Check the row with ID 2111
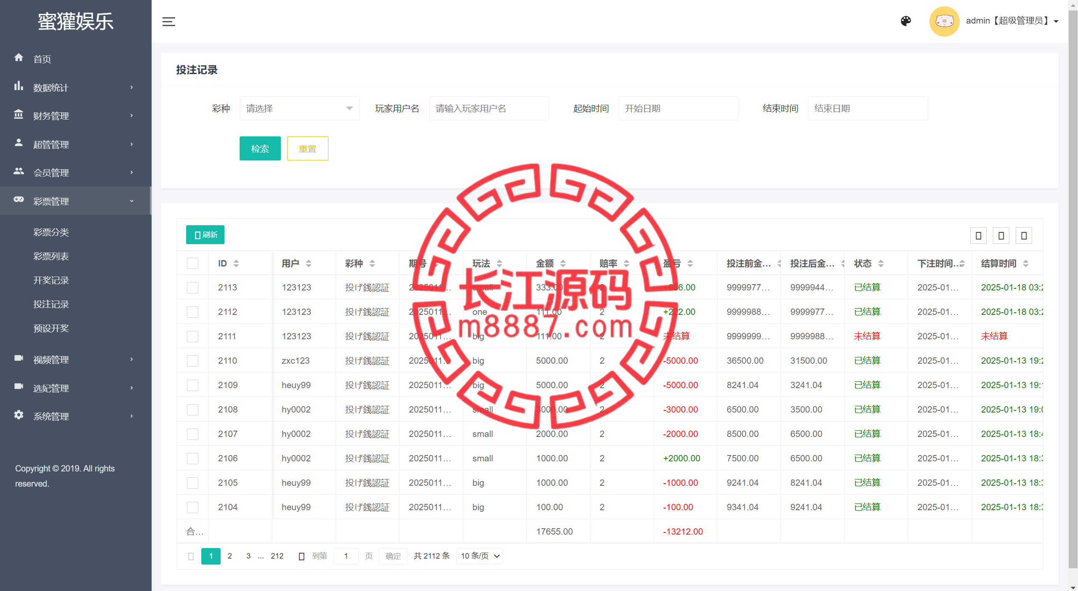The height and width of the screenshot is (591, 1078). coord(192,336)
